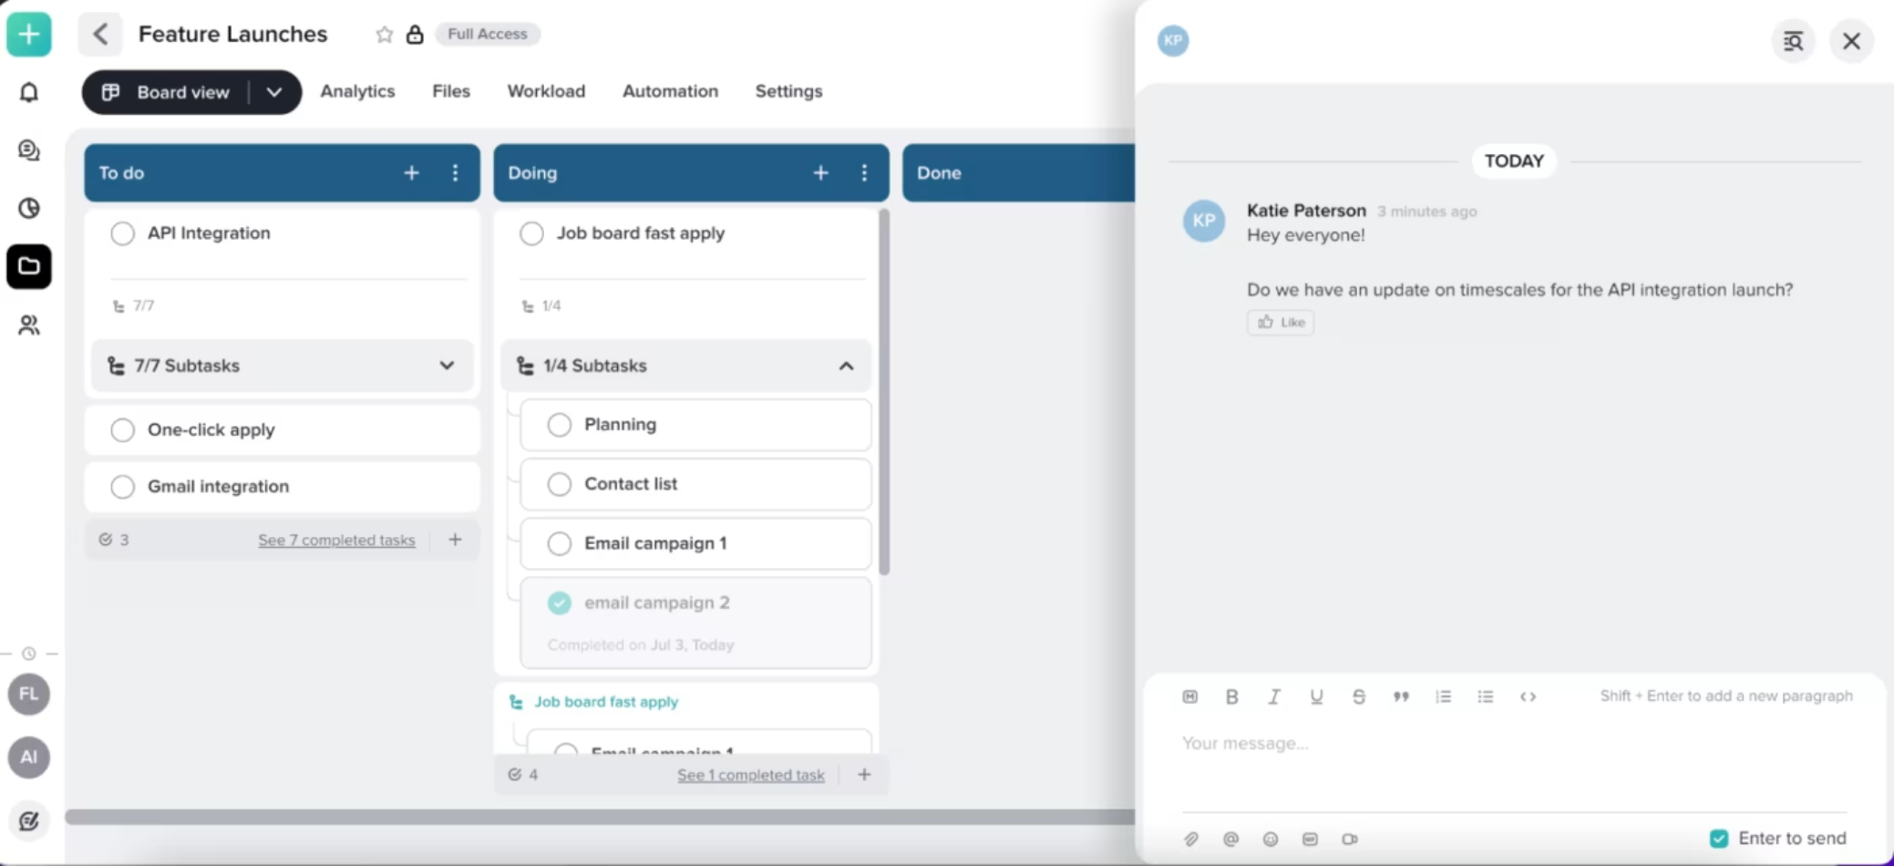The height and width of the screenshot is (866, 1894).
Task: Insert a bulleted list in message
Action: point(1486,696)
